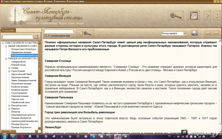Open the picture gallery icon in header
This screenshot has height=139, width=222.
193,15
